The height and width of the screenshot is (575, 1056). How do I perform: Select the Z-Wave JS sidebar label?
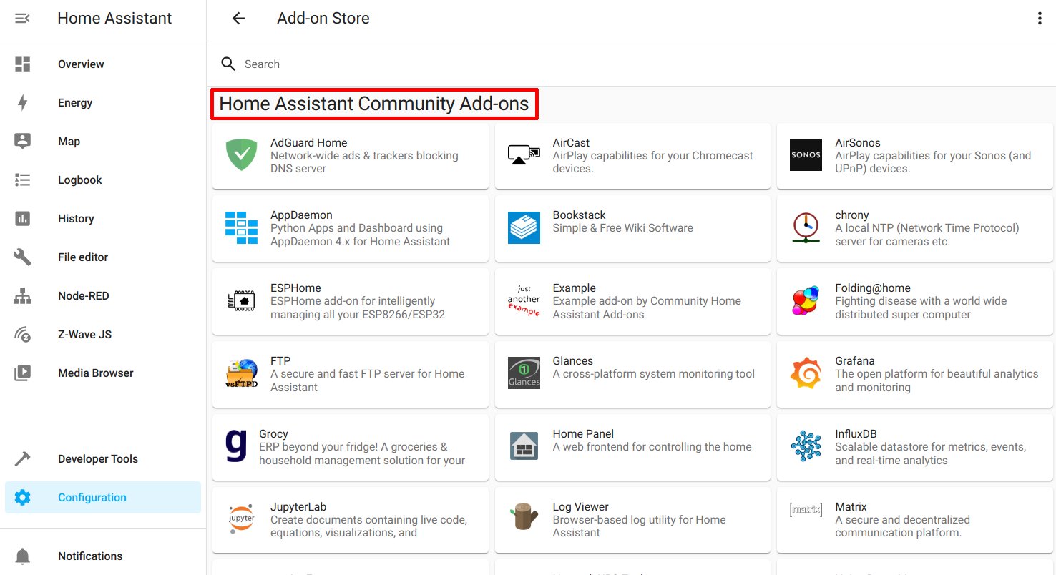click(x=84, y=335)
